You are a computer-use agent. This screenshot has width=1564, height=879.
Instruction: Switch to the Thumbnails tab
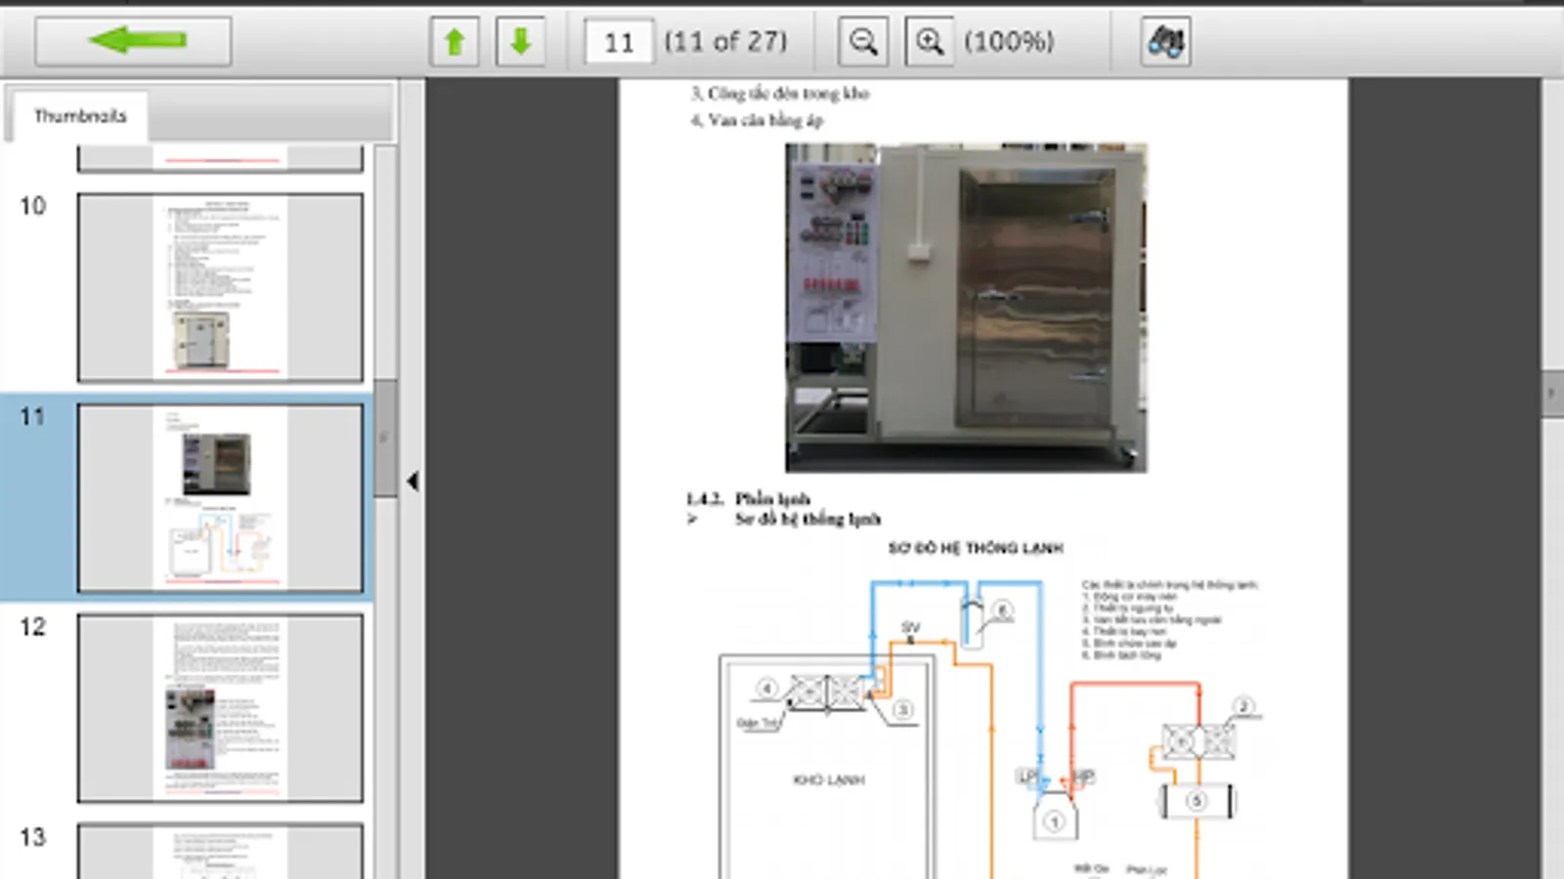pos(81,114)
